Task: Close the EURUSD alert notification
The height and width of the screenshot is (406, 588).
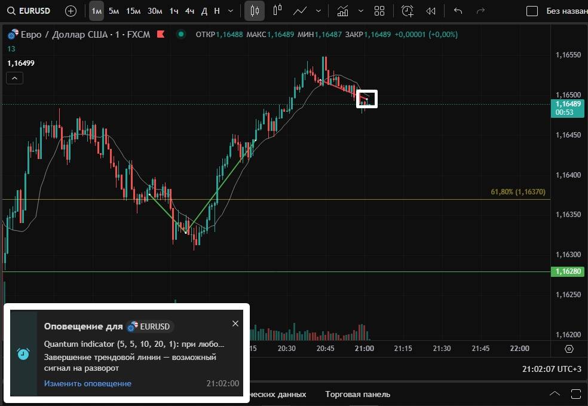Action: point(235,323)
